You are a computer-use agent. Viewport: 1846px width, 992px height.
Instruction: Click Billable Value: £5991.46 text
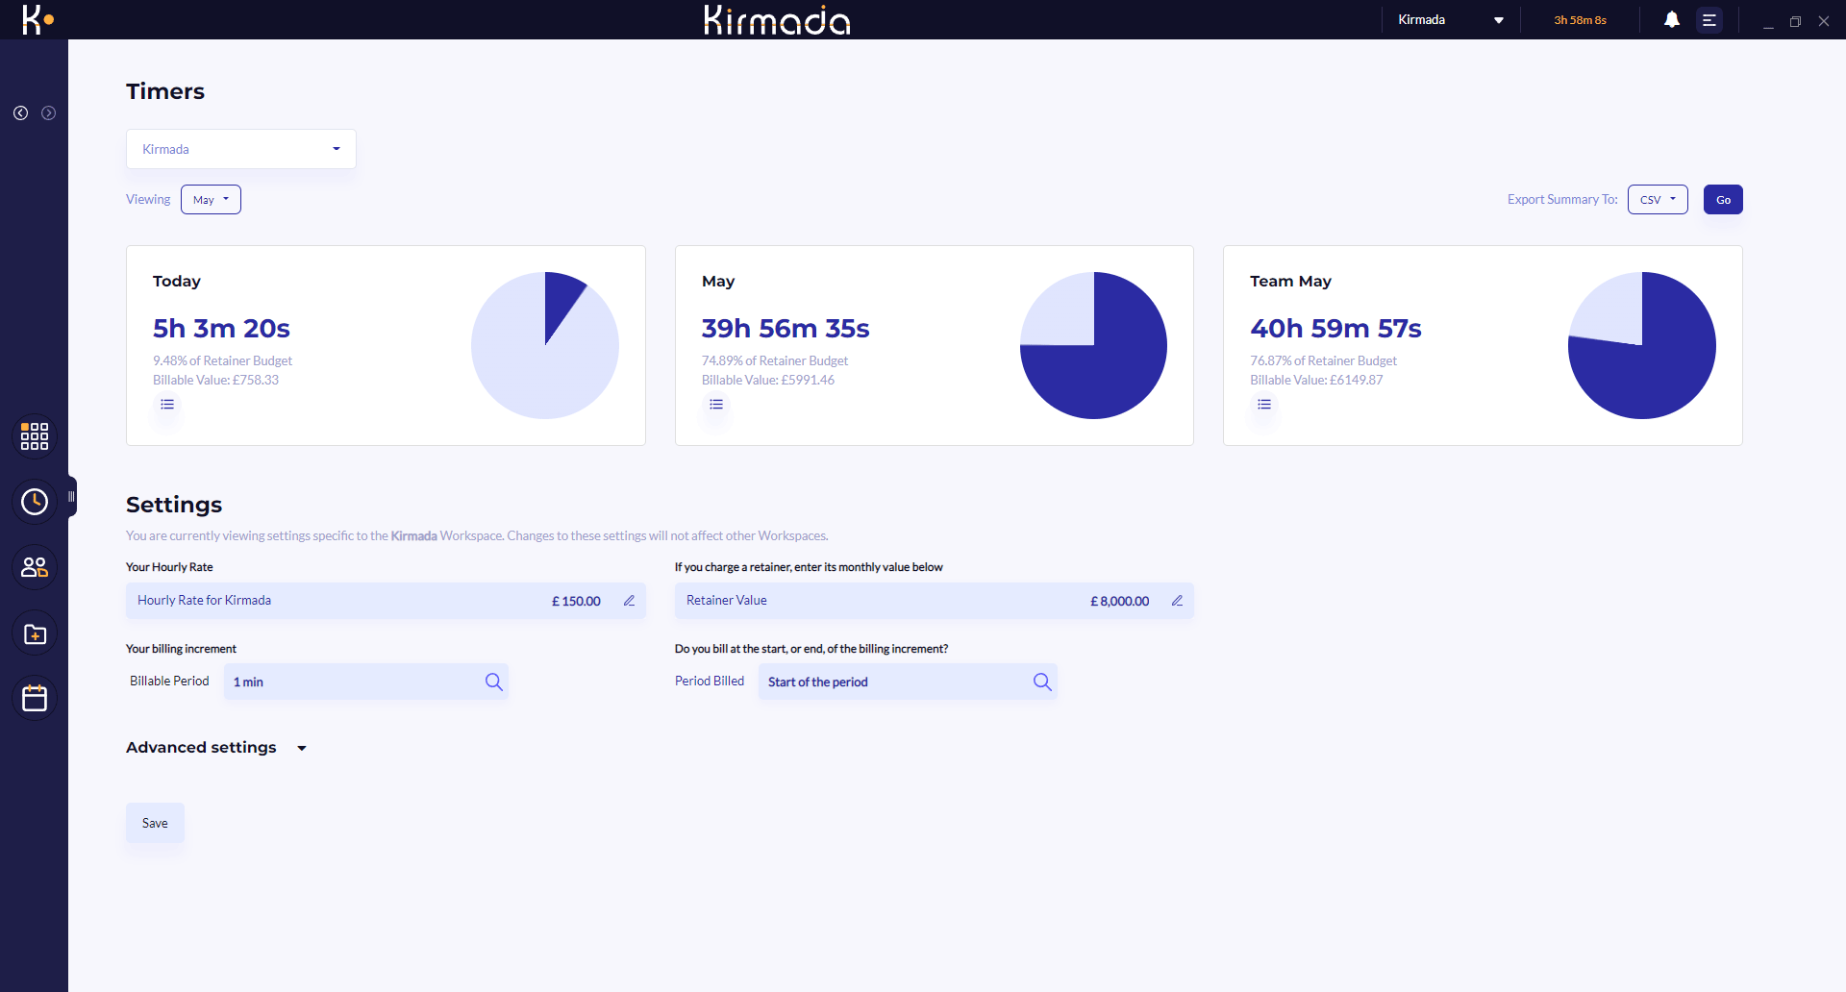[768, 380]
